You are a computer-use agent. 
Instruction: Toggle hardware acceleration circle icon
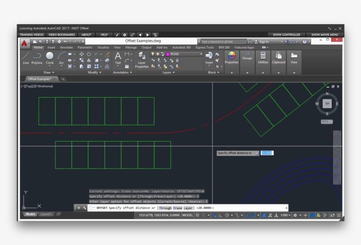tap(313, 216)
